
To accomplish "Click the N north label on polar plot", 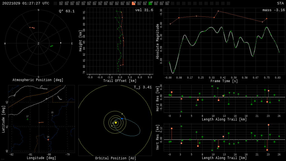I will (38, 10).
